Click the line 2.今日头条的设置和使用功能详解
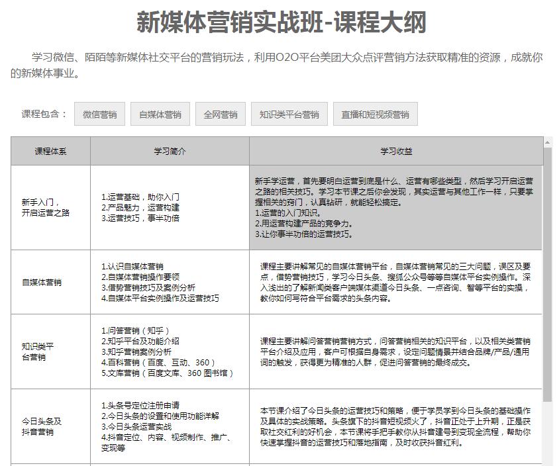This screenshot has width=559, height=466. point(160,416)
